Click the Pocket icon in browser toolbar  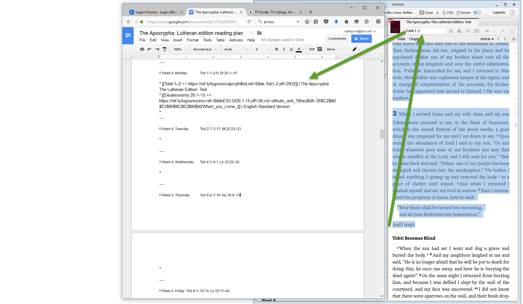pyautogui.click(x=326, y=22)
